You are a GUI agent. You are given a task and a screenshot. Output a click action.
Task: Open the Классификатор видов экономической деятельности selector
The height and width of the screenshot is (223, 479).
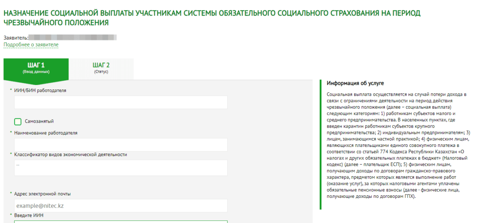tap(121, 167)
